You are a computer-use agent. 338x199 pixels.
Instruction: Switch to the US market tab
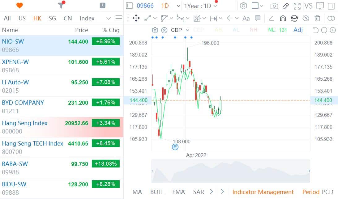[x=22, y=18]
